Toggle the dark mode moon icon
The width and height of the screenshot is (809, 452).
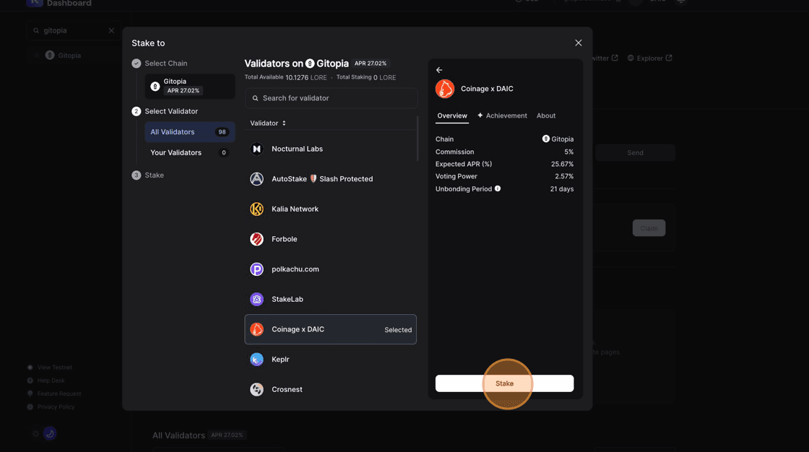pyautogui.click(x=49, y=433)
